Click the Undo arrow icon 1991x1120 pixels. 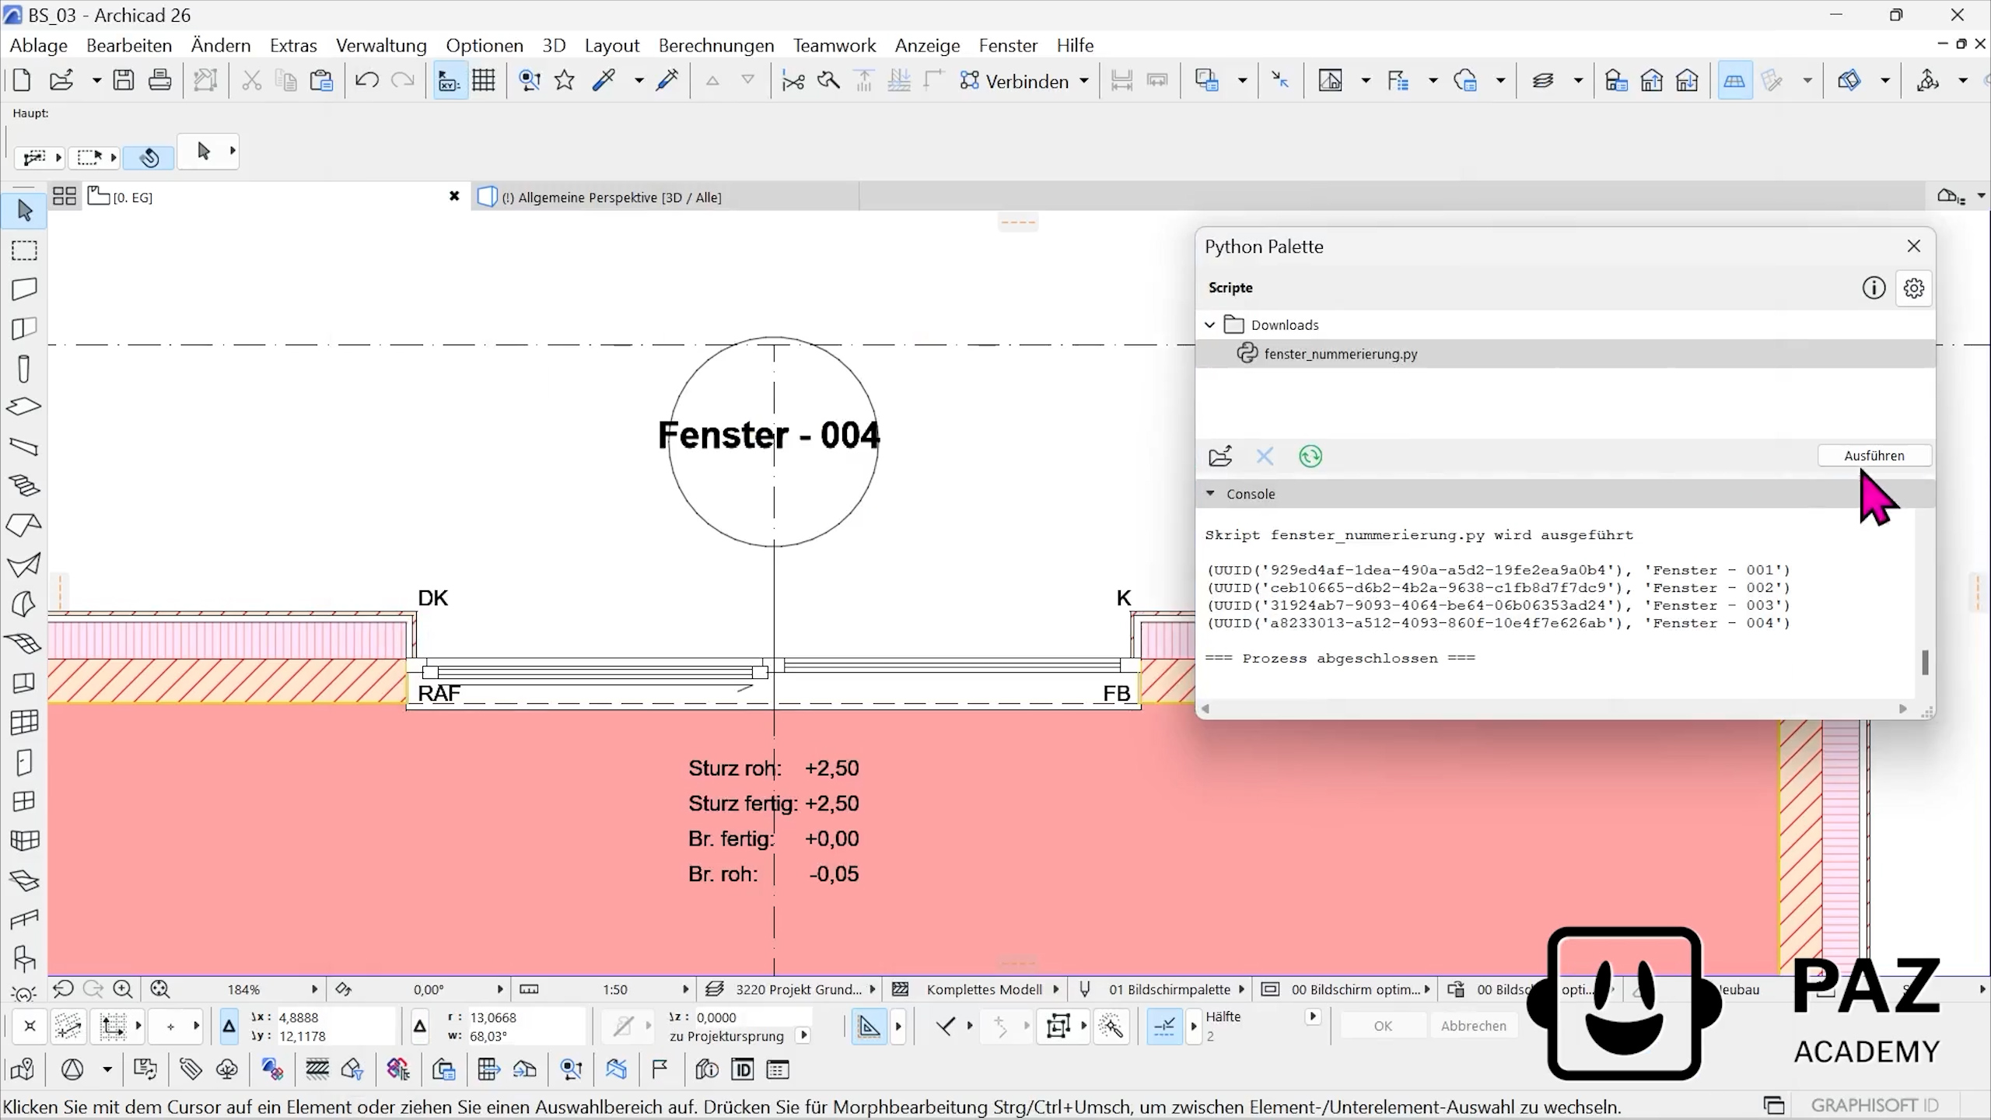point(366,80)
